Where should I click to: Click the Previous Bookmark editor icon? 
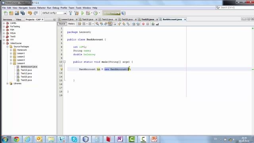click(119, 24)
